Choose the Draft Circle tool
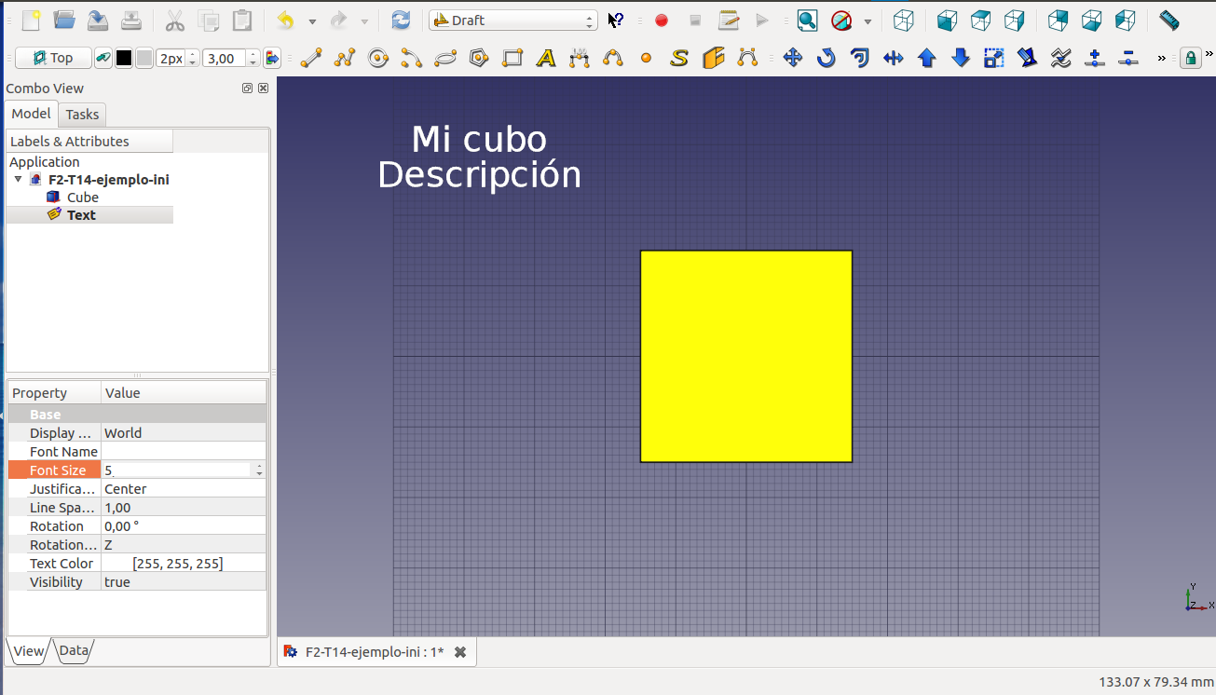1216x695 pixels. (x=378, y=59)
